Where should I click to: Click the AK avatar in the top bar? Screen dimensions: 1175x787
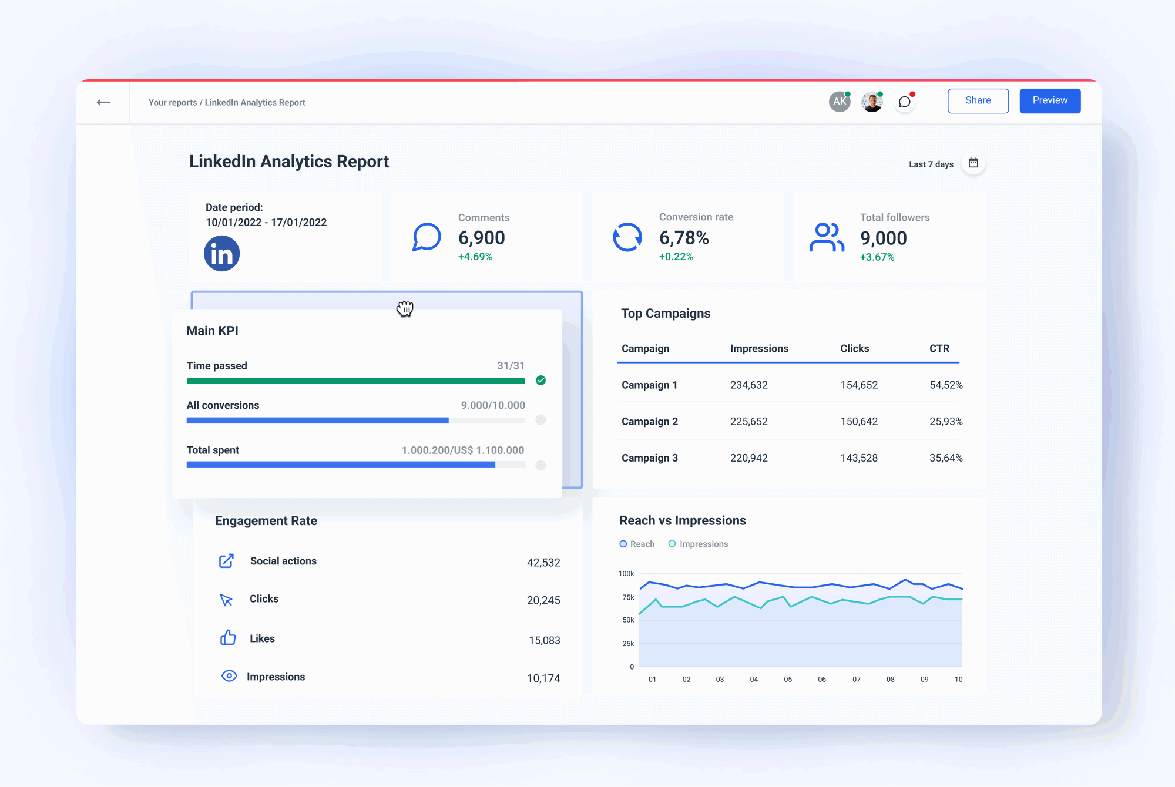pyautogui.click(x=839, y=101)
